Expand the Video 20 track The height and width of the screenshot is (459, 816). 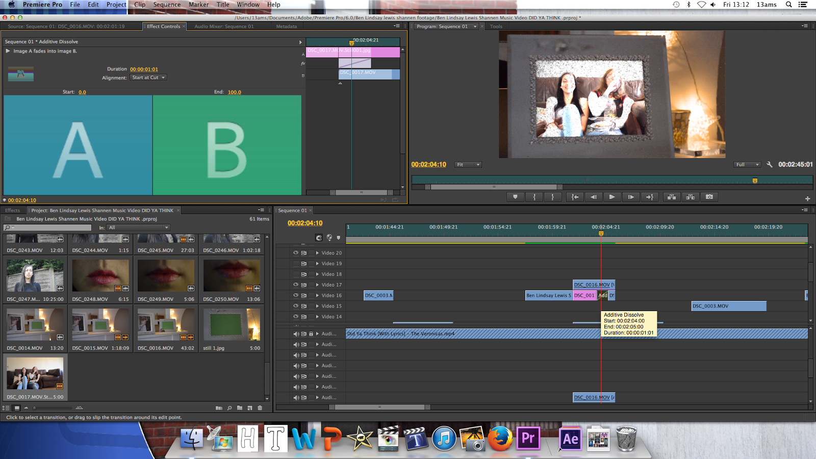point(317,252)
